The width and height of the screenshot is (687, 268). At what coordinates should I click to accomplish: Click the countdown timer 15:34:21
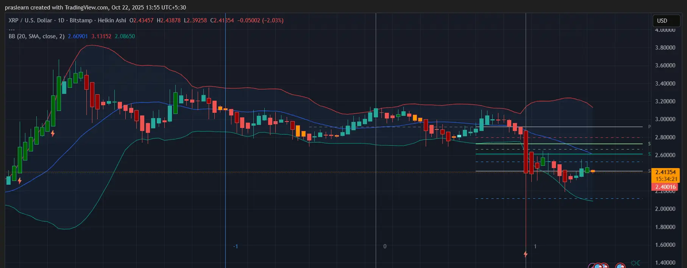666,179
